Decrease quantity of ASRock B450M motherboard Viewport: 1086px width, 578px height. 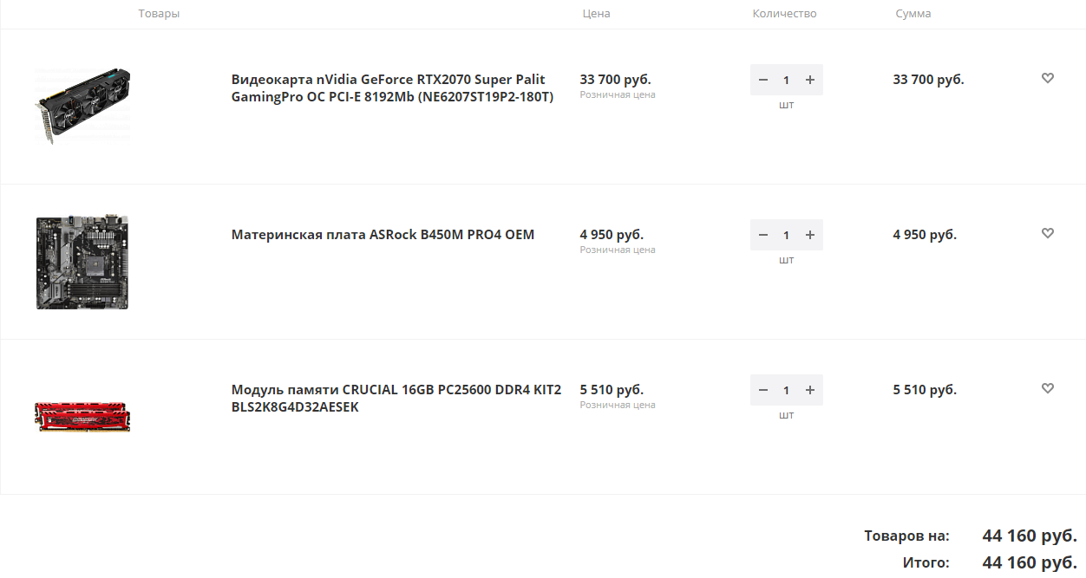click(x=763, y=235)
